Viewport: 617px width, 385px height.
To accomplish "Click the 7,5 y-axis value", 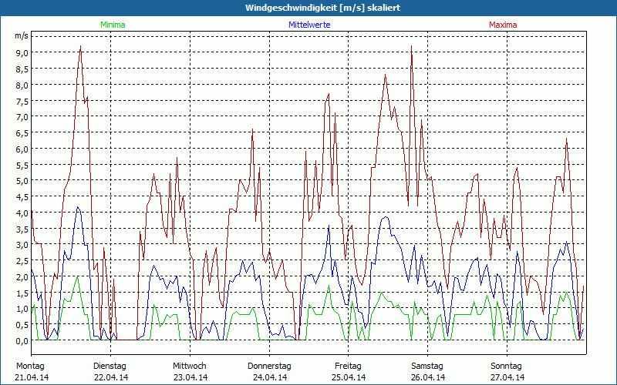I will click(22, 101).
